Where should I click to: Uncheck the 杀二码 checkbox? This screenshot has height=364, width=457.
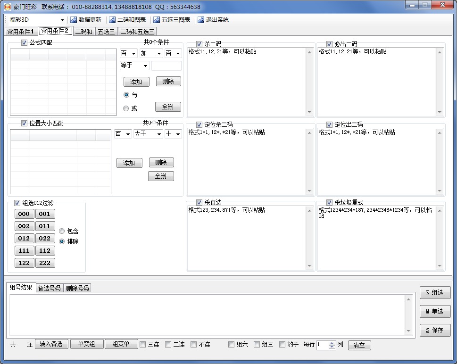tap(199, 44)
